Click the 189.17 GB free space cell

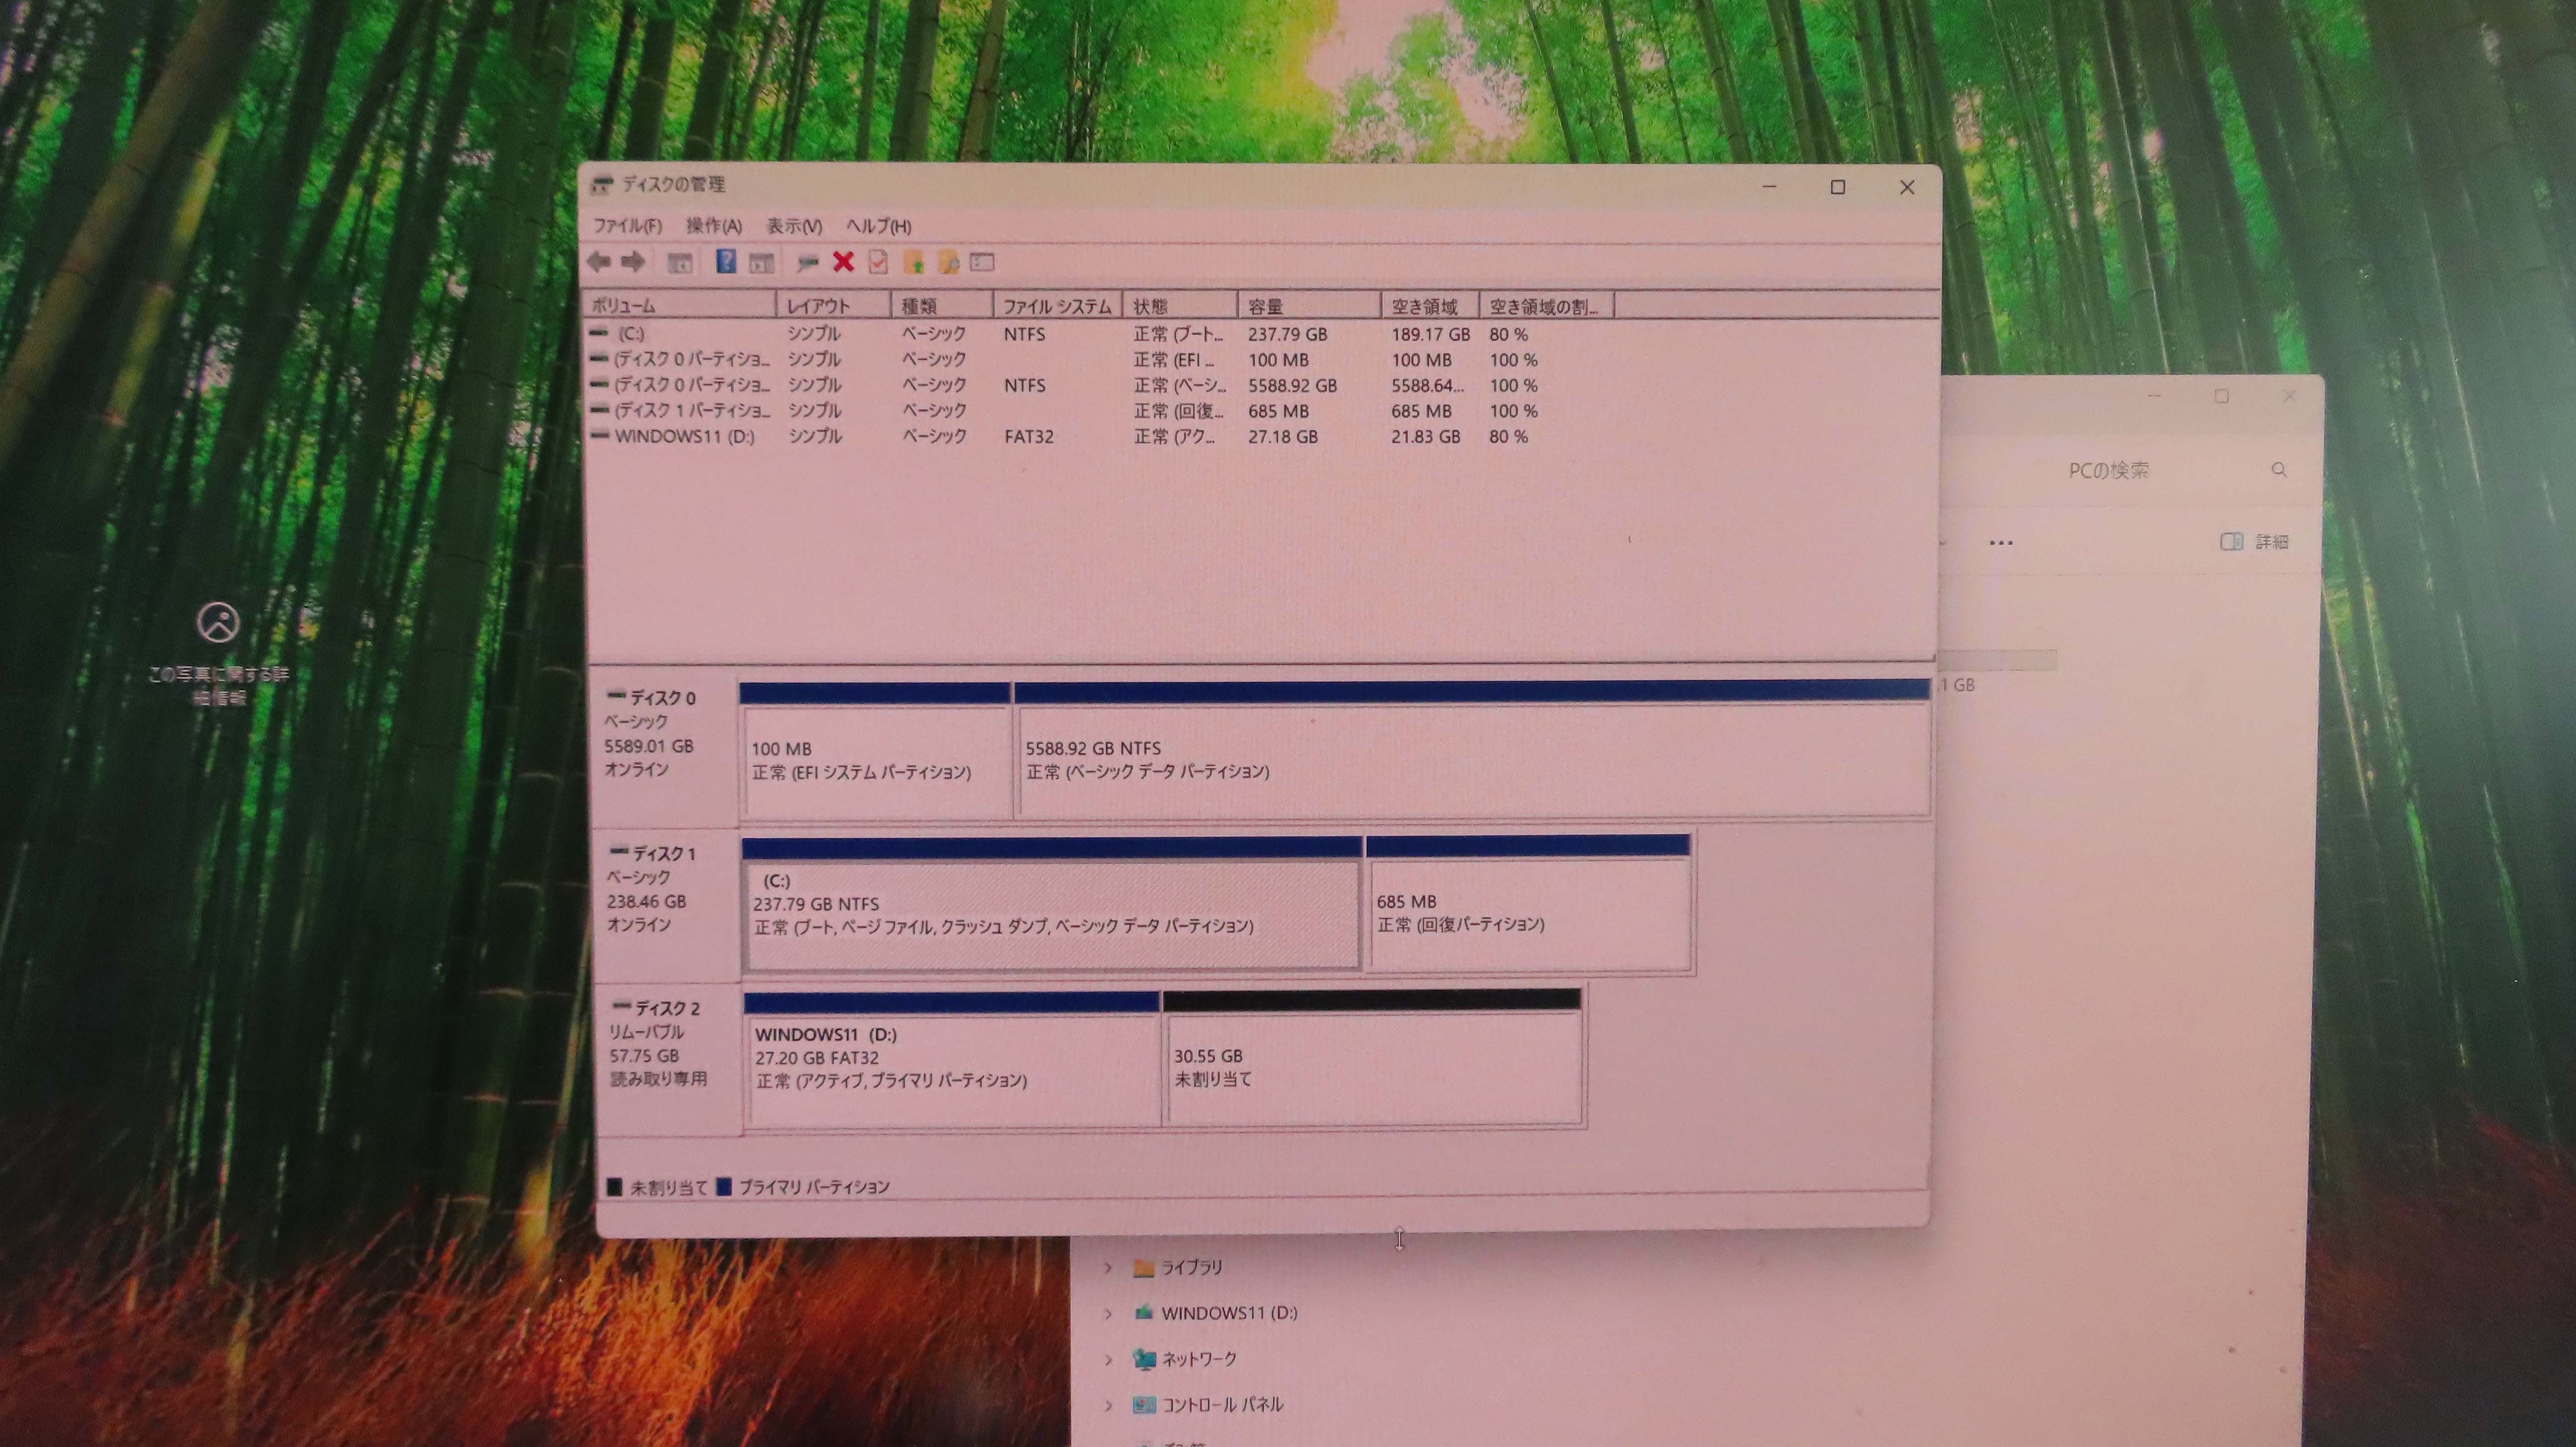pos(1430,334)
